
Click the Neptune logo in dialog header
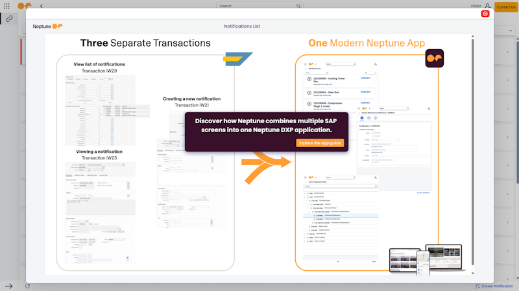pos(47,26)
